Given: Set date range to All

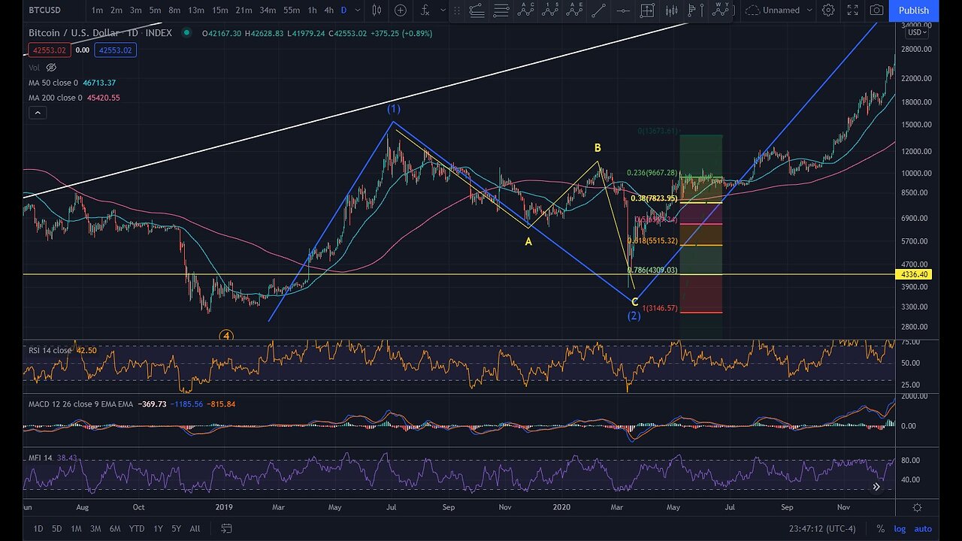Looking at the screenshot, I should coord(195,529).
